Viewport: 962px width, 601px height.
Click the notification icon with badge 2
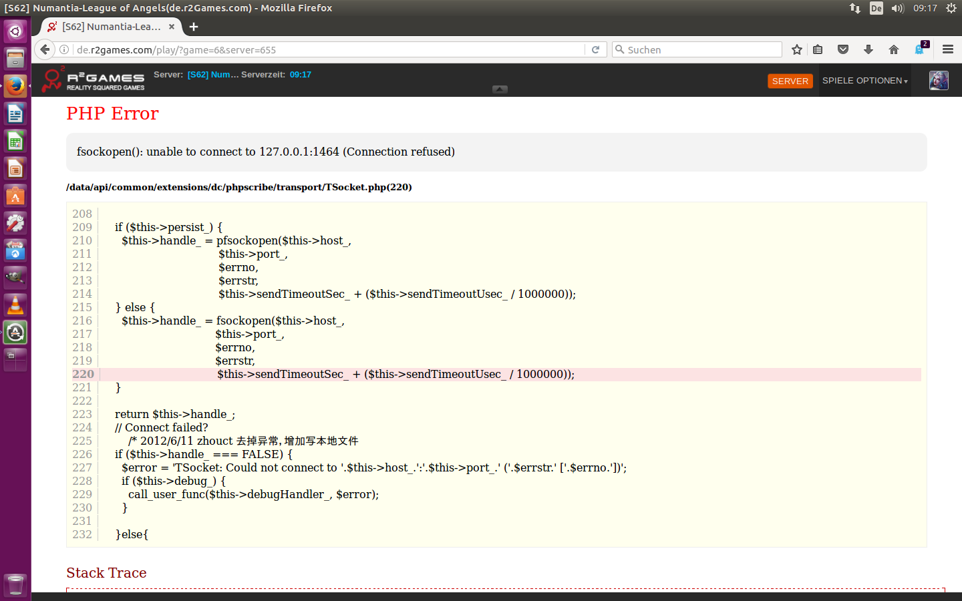[x=921, y=49]
